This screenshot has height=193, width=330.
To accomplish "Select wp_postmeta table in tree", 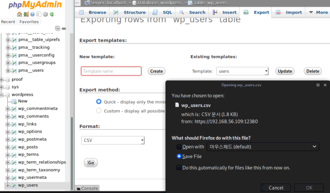I will coord(32,139).
